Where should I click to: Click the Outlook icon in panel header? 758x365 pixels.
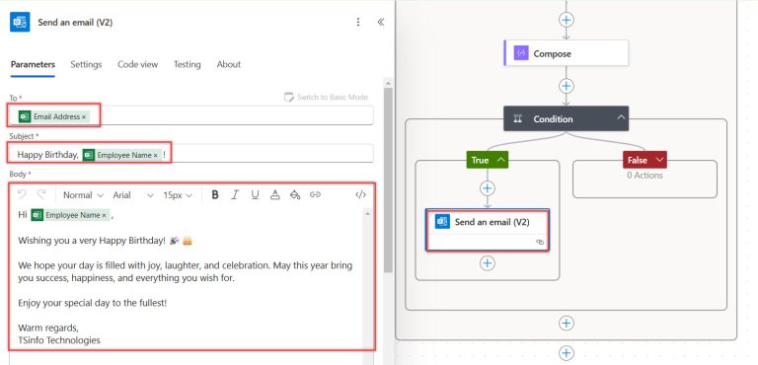20,23
